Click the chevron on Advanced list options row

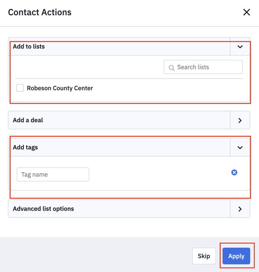[x=240, y=209]
